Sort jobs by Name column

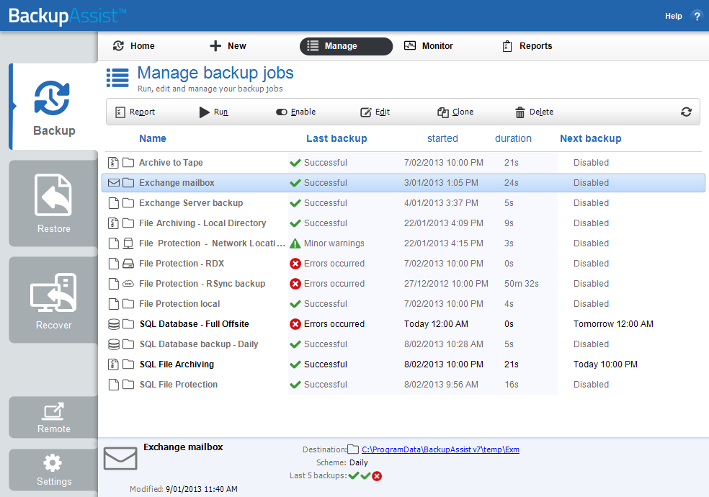pos(152,139)
